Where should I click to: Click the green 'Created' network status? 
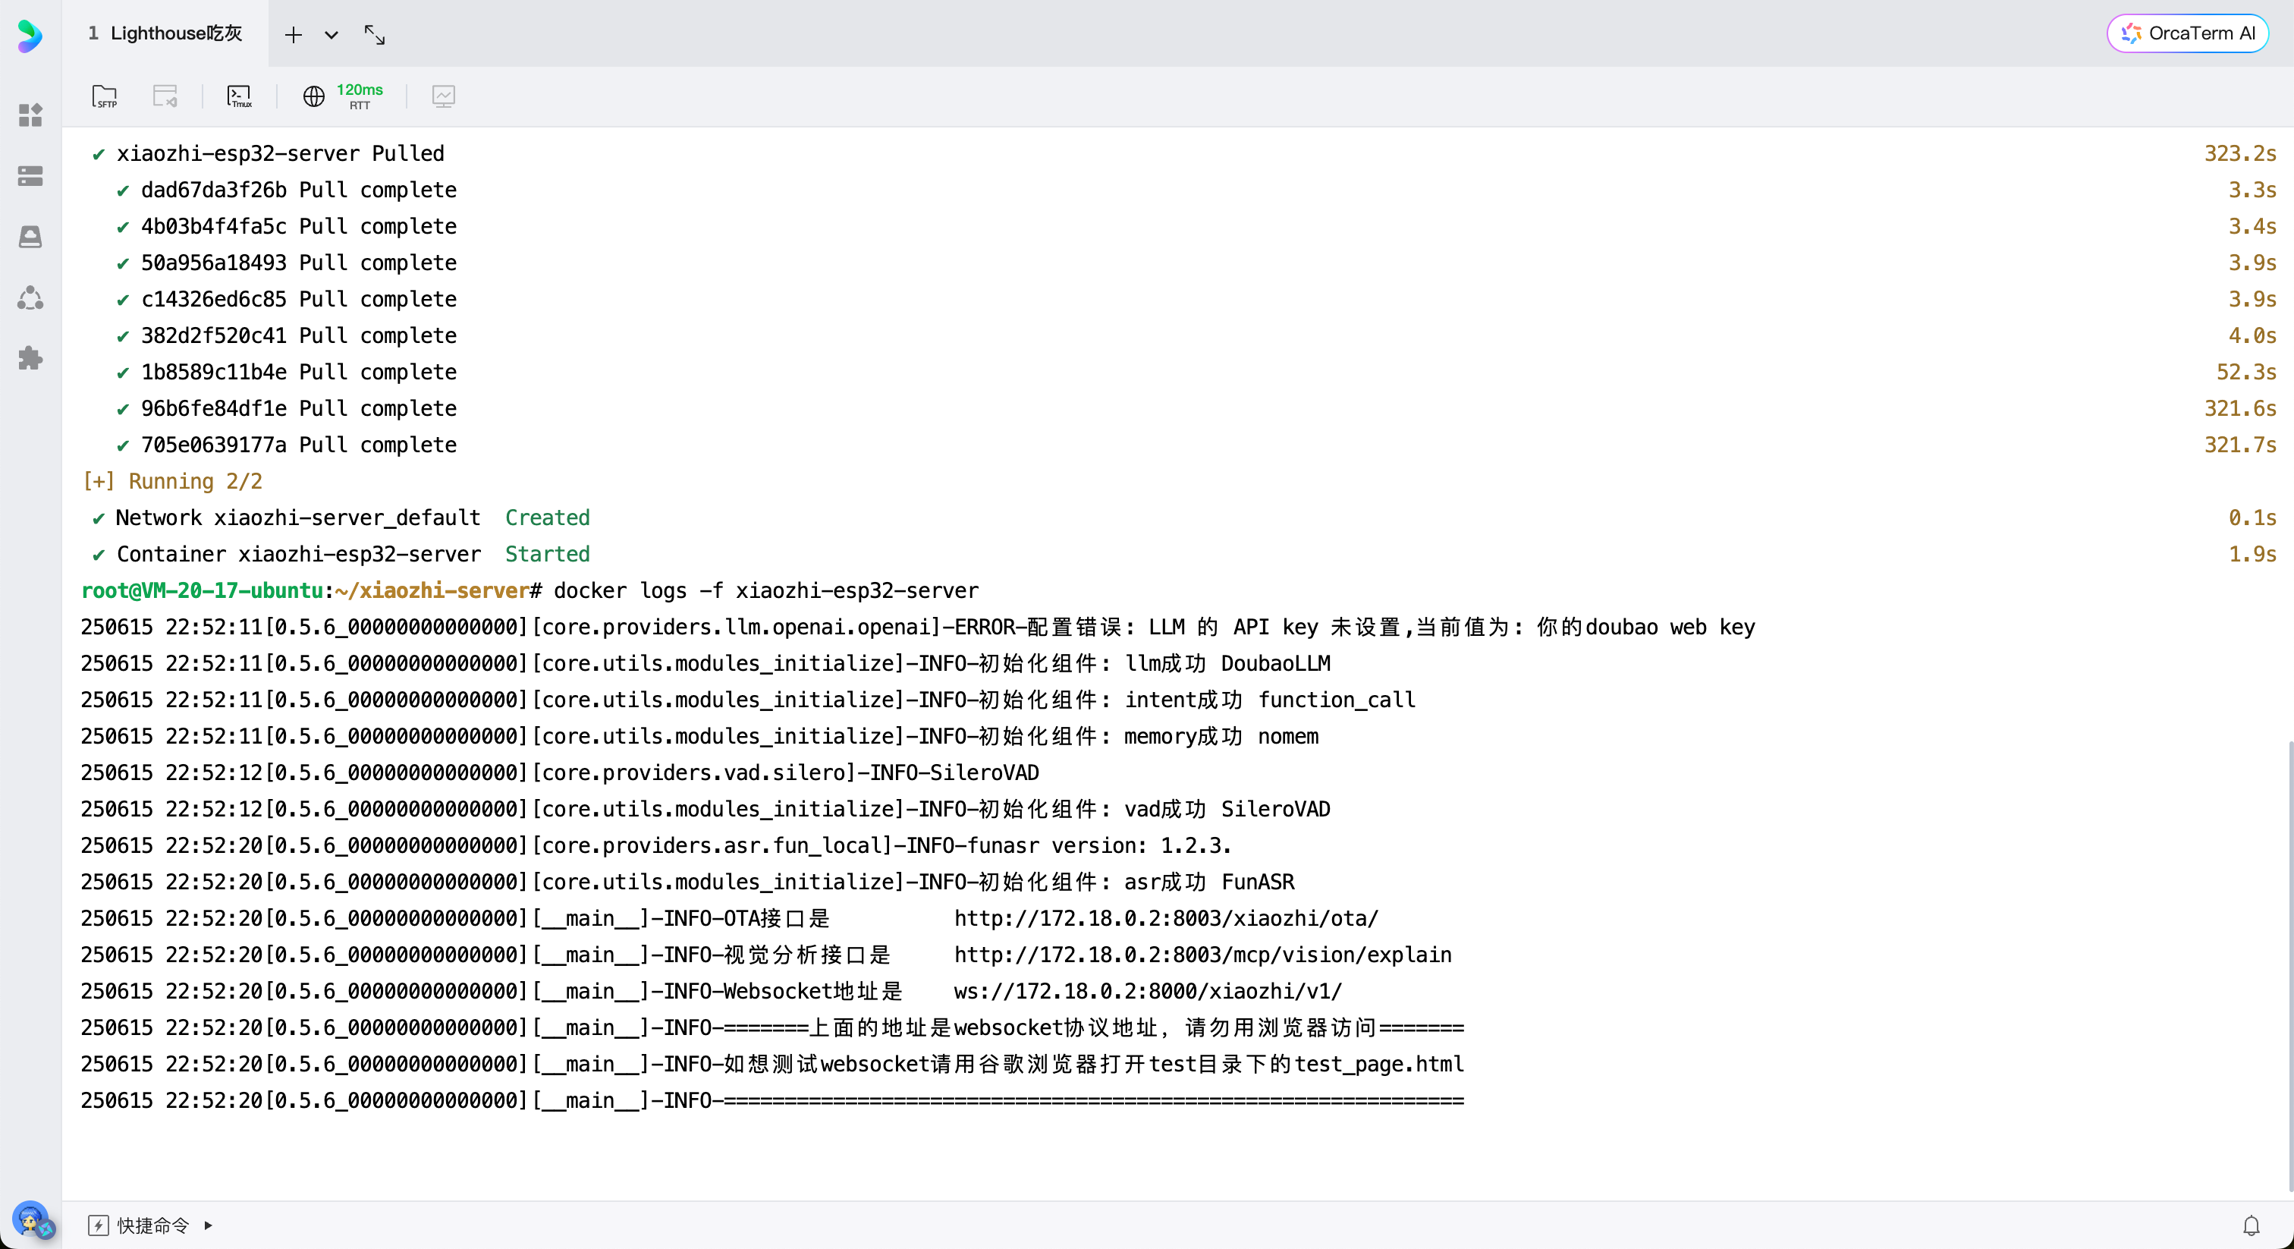tap(548, 518)
